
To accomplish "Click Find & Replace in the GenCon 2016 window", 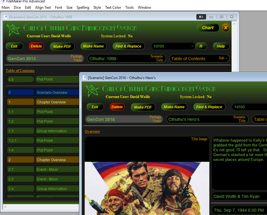I will [x=209, y=107].
